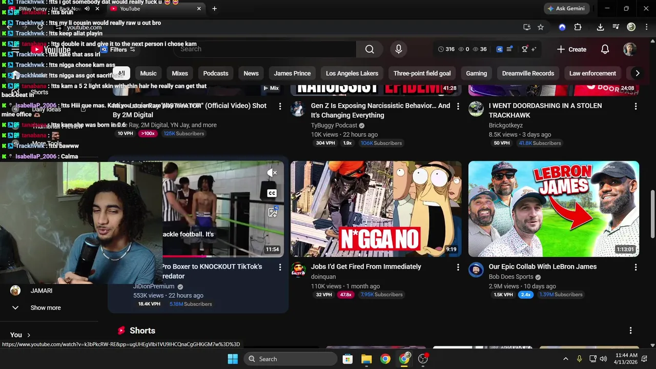Open the doinquan channel avatar
The height and width of the screenshot is (369, 656).
[x=298, y=270]
